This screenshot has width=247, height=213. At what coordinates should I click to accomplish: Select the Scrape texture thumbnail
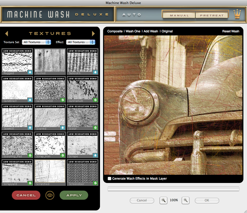83,145
